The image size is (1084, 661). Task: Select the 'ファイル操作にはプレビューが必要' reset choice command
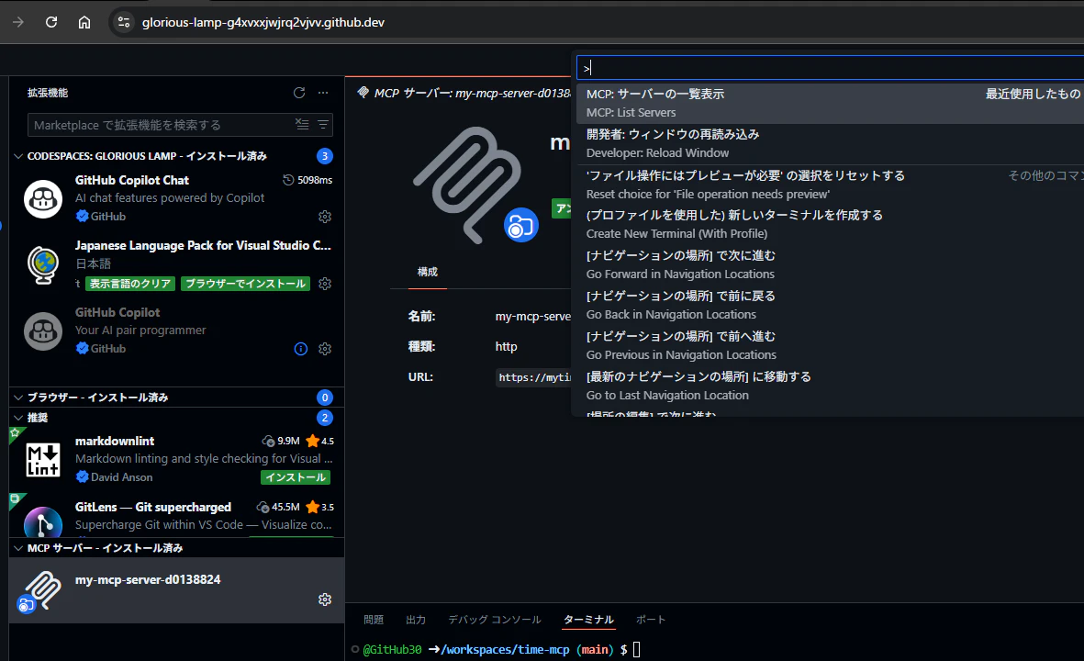pos(830,185)
